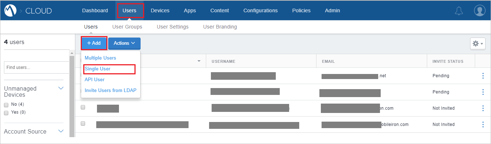Open row actions menu for the obileiron.com row
This screenshot has width=491, height=144.
(483, 125)
